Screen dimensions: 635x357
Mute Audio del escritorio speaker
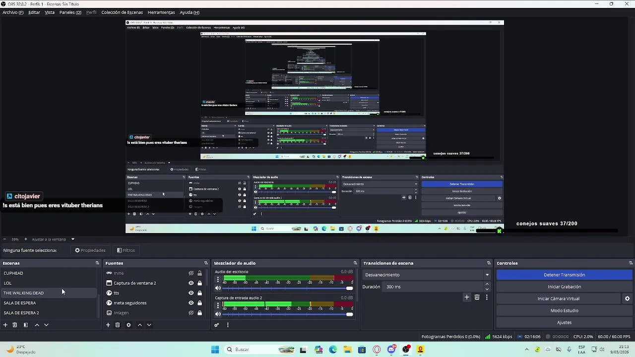pyautogui.click(x=218, y=288)
